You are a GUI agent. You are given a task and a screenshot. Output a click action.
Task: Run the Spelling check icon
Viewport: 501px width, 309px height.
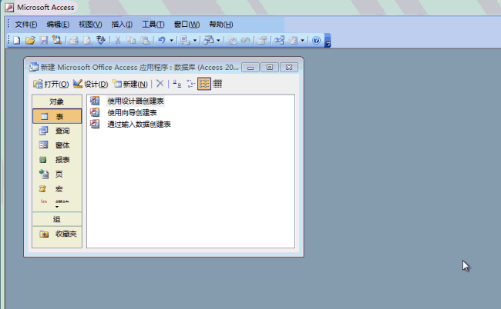[x=101, y=41]
